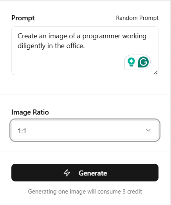The height and width of the screenshot is (205, 171).
Task: Click the lightning bolt icon on Generate
Action: tap(67, 173)
